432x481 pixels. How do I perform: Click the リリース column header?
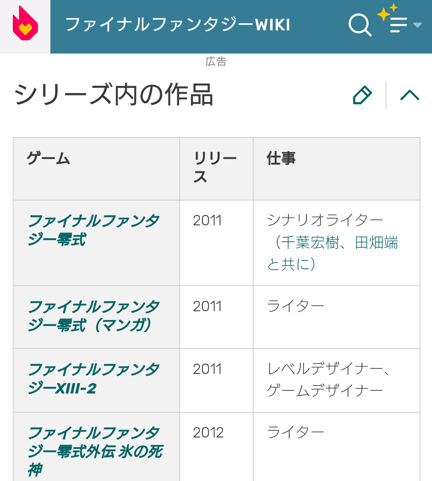[x=215, y=168]
